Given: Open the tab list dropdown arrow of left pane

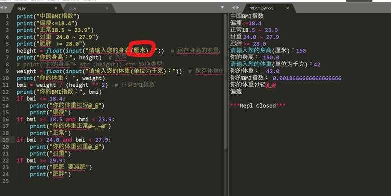Looking at the screenshot, I should point(222,7).
